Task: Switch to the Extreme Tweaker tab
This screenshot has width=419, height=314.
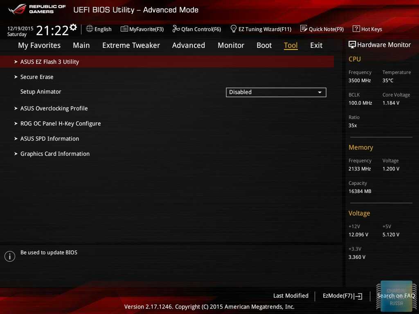Action: (x=131, y=45)
